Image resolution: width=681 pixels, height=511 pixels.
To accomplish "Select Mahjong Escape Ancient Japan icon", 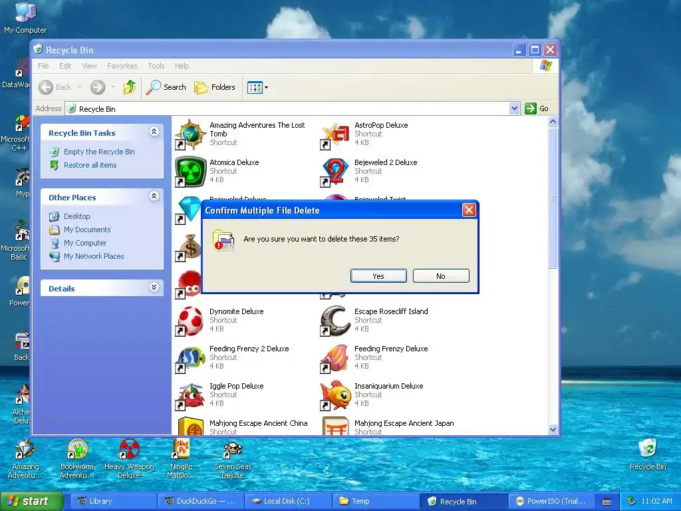I will 335,426.
